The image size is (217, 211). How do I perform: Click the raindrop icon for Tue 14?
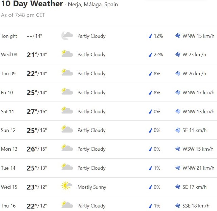[x=150, y=168]
